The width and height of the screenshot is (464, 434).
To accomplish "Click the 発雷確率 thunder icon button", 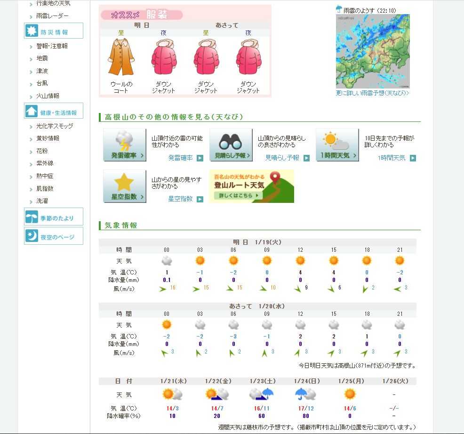I will coord(124,145).
